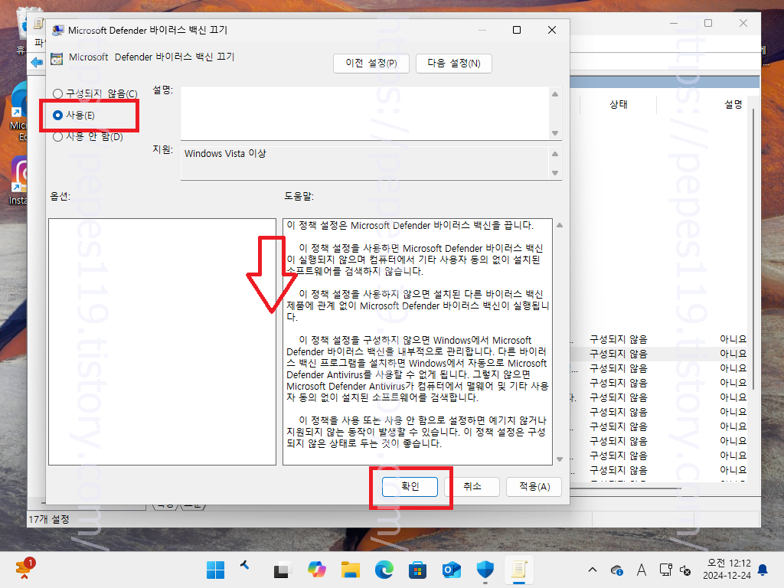Open network status tray icon

[665, 570]
